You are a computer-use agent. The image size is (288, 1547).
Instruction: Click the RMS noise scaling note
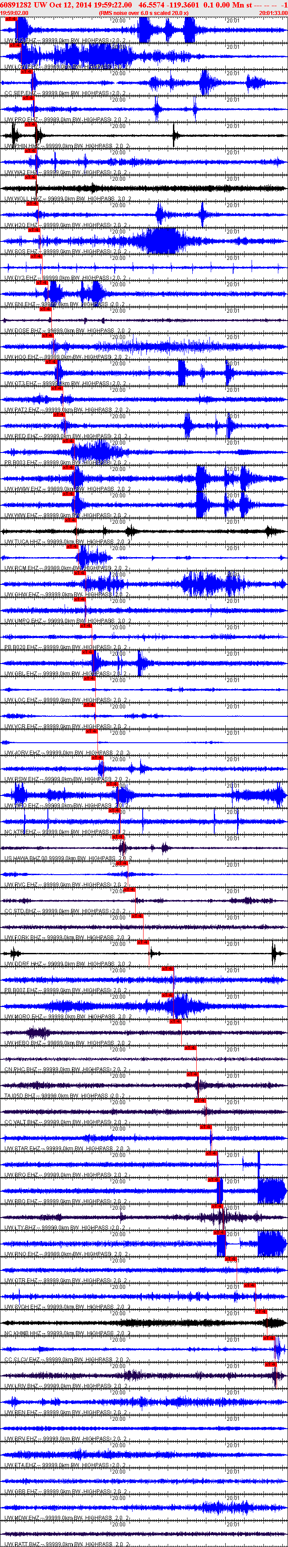(x=144, y=13)
